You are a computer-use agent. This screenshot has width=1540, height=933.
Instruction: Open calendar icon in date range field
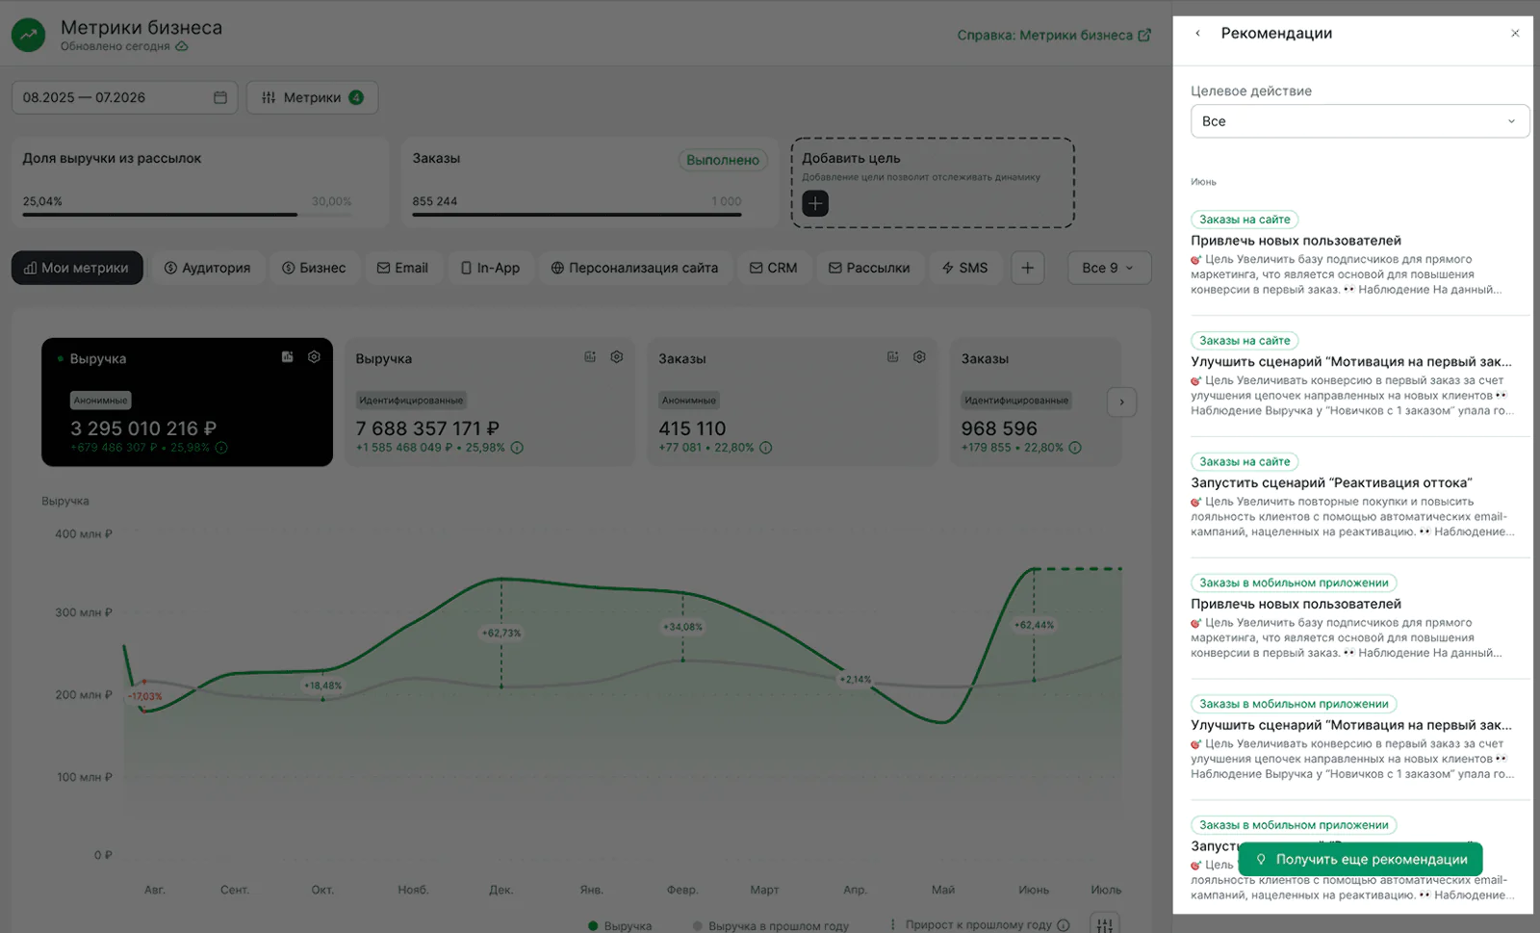219,97
